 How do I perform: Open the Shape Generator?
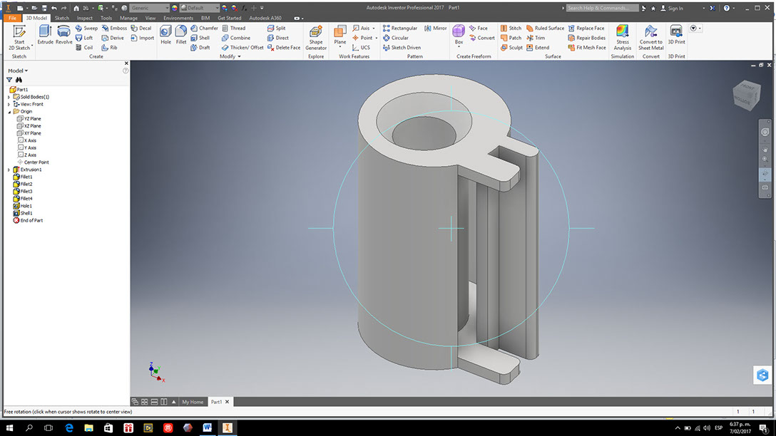316,37
